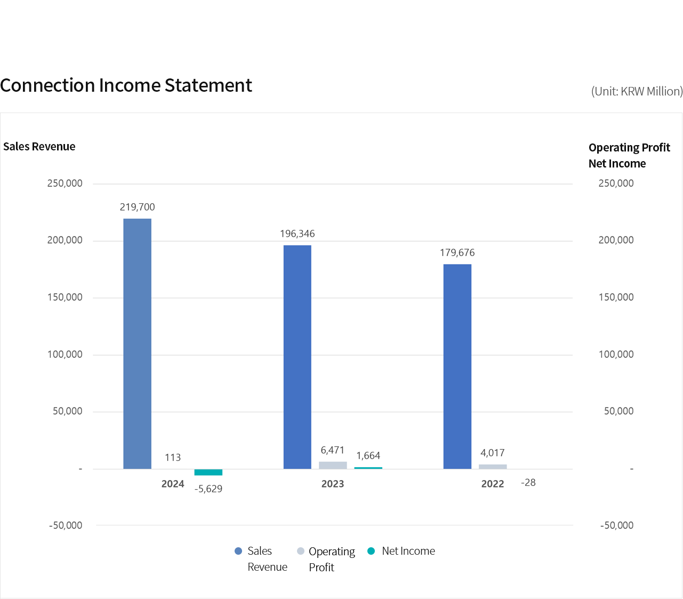
Task: Click the 196,346 data label
Action: [x=298, y=234]
